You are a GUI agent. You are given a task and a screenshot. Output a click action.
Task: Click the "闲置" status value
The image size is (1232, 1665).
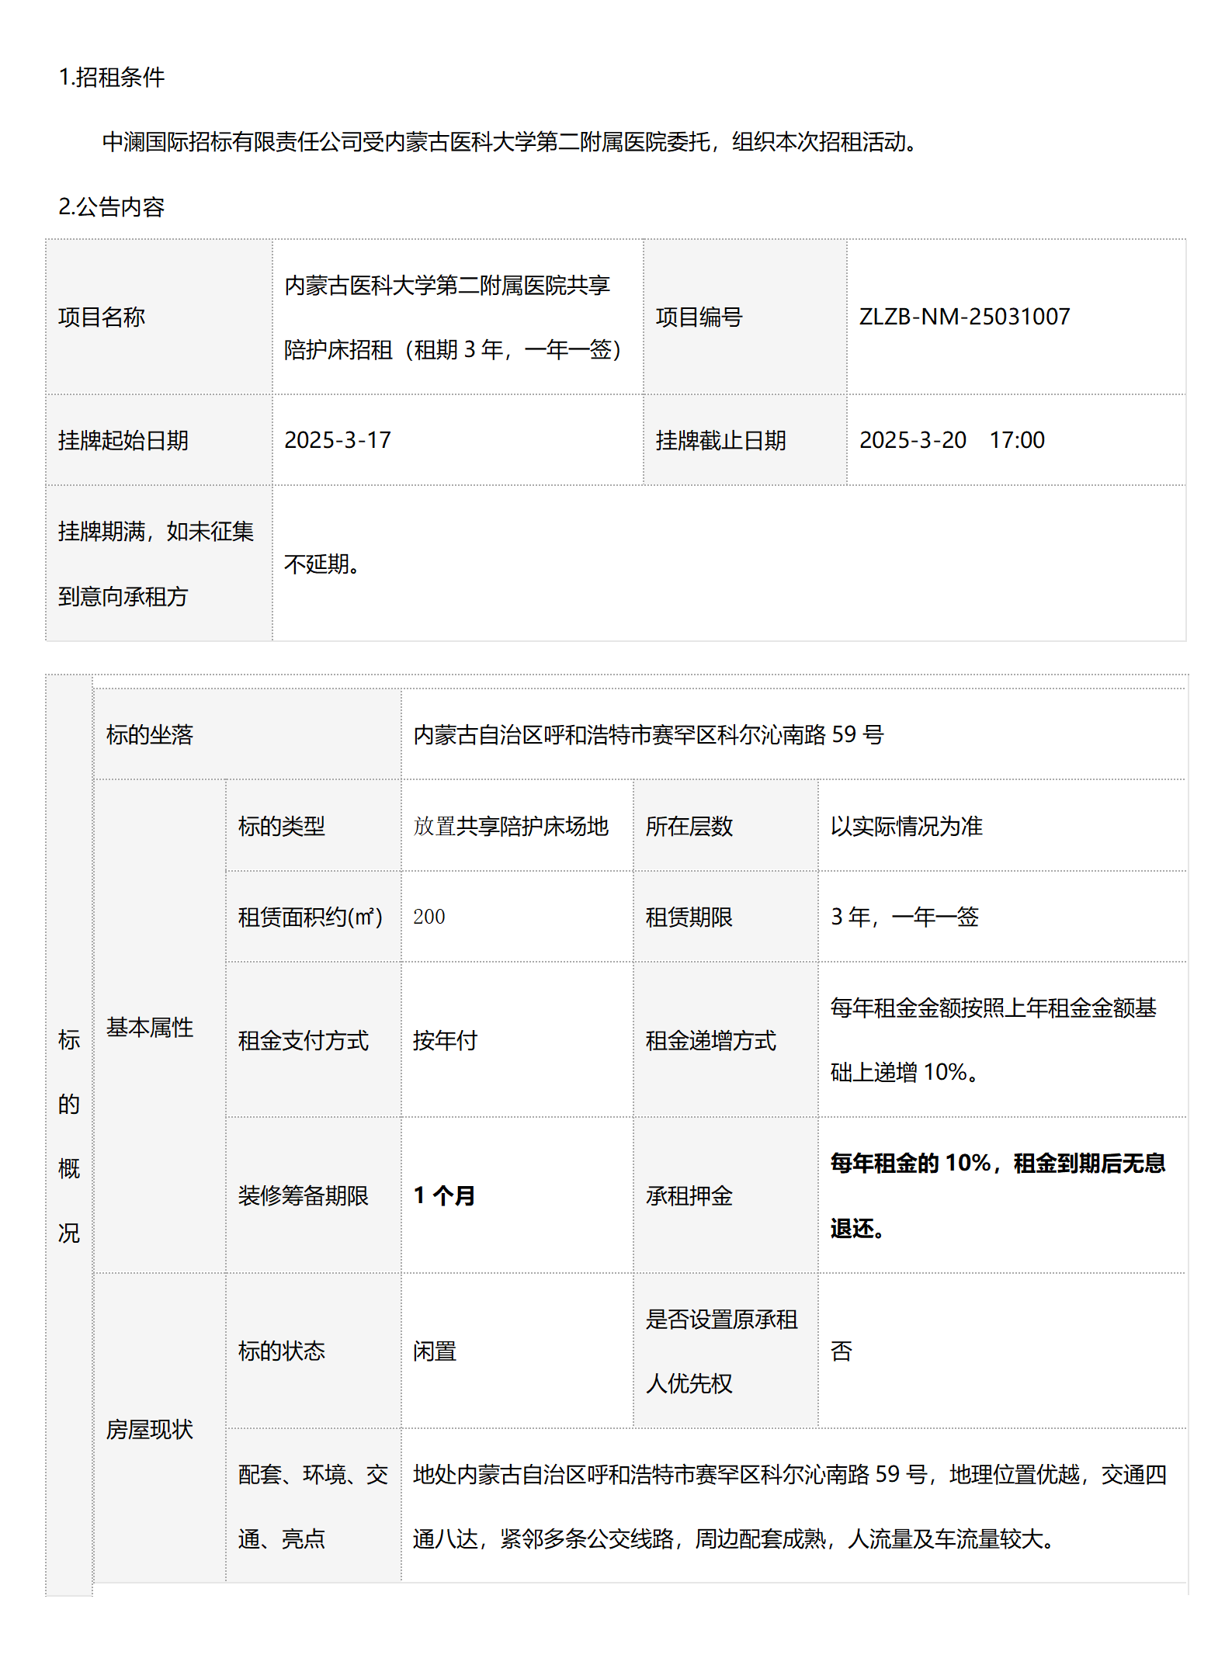point(435,1351)
